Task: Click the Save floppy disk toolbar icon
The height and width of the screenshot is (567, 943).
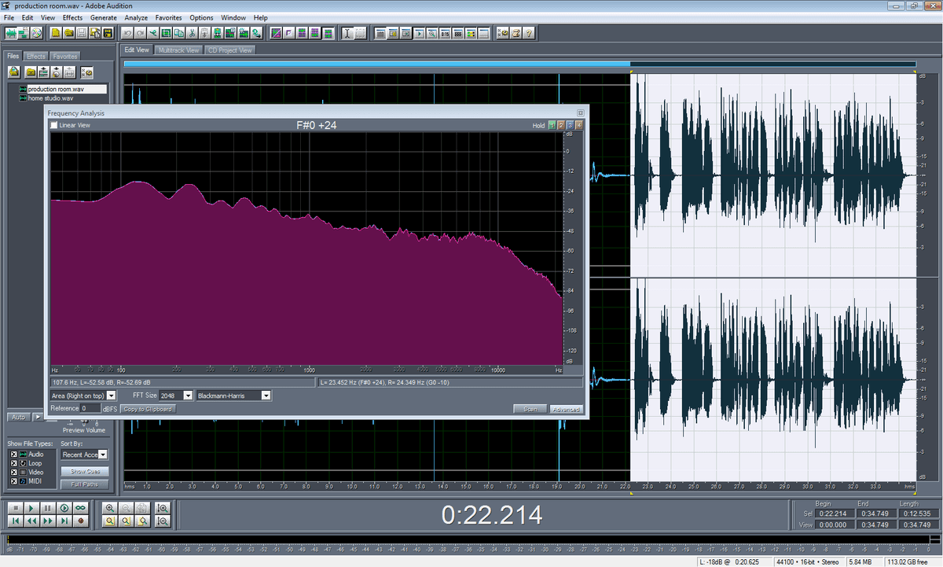Action: pos(82,33)
